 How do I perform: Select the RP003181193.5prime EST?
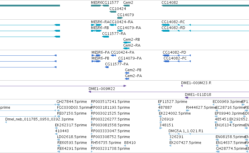coord(92,111)
